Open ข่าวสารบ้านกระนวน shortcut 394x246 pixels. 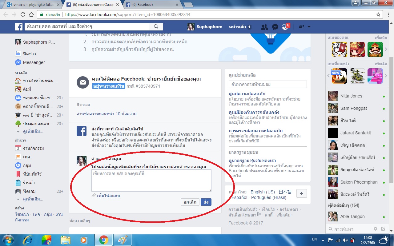click(x=36, y=81)
